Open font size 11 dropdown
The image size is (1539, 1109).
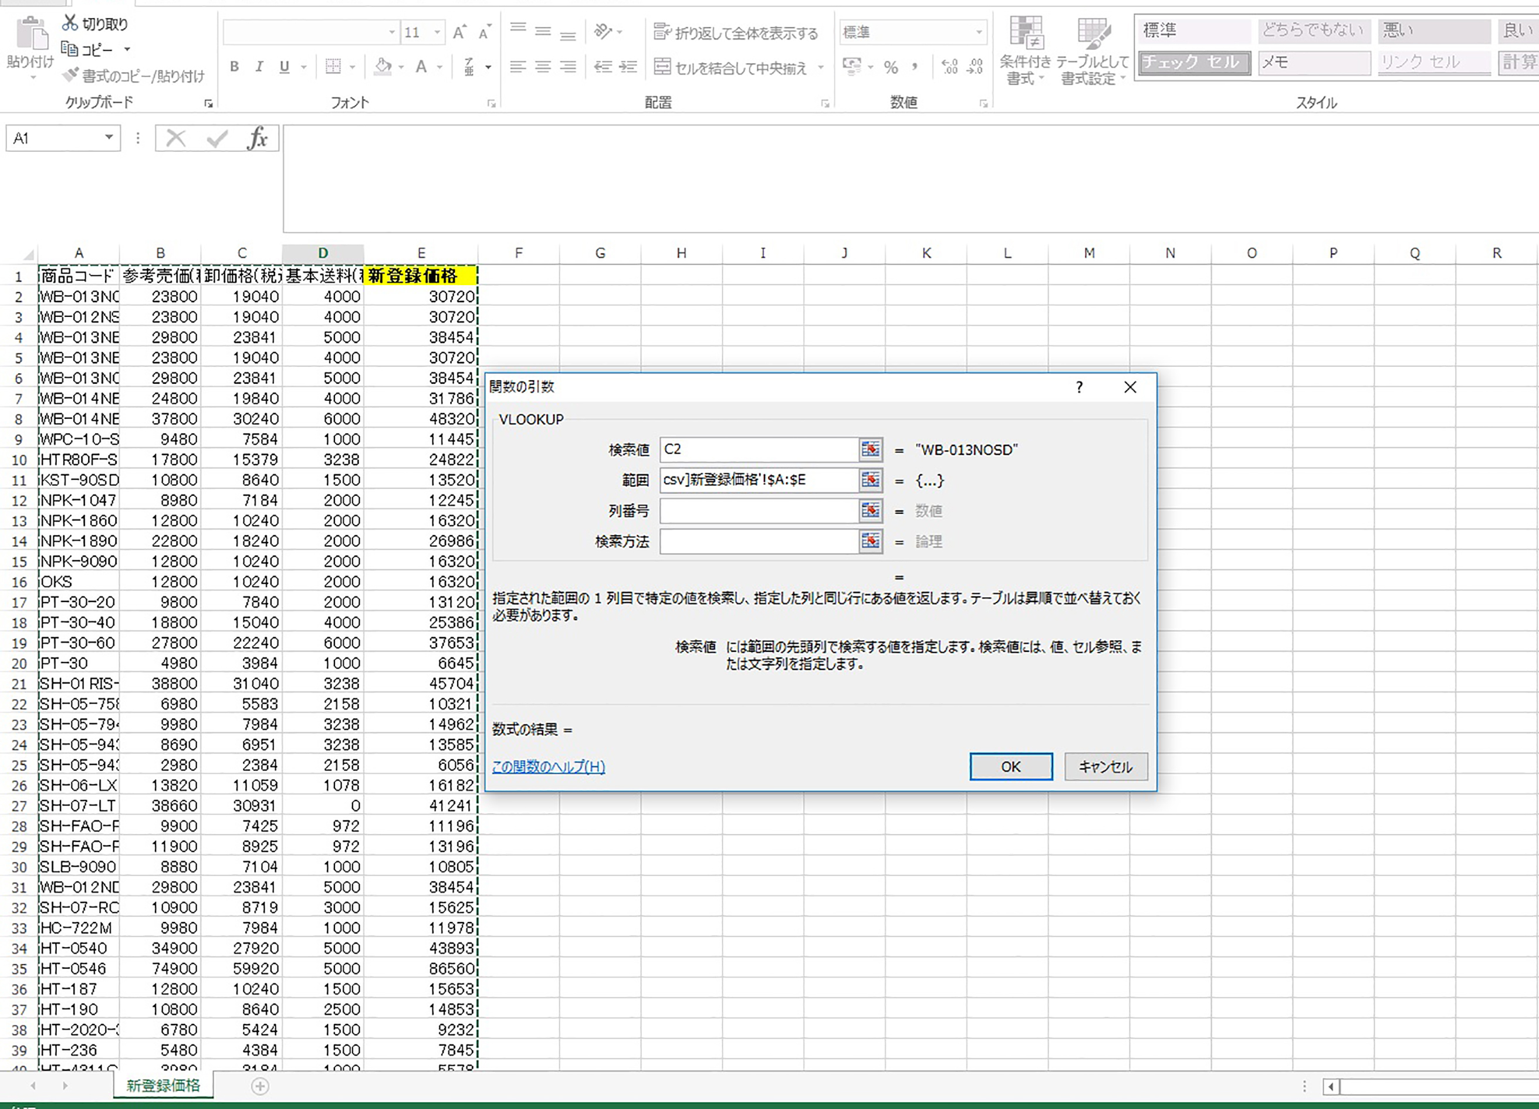tap(438, 32)
